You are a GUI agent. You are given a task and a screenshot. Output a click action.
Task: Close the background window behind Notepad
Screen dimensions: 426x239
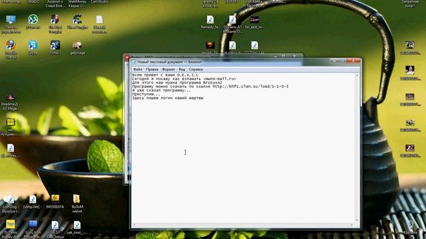tap(294, 56)
